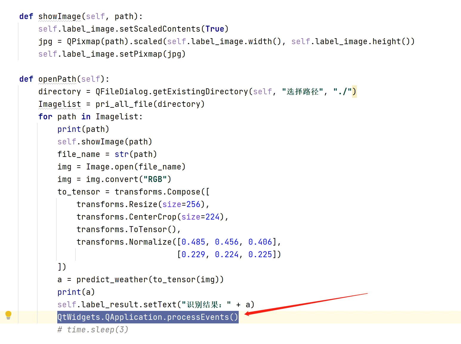Click the commented '# time.sleep(3)' line
Viewport: 461px width, 344px height.
click(93, 330)
